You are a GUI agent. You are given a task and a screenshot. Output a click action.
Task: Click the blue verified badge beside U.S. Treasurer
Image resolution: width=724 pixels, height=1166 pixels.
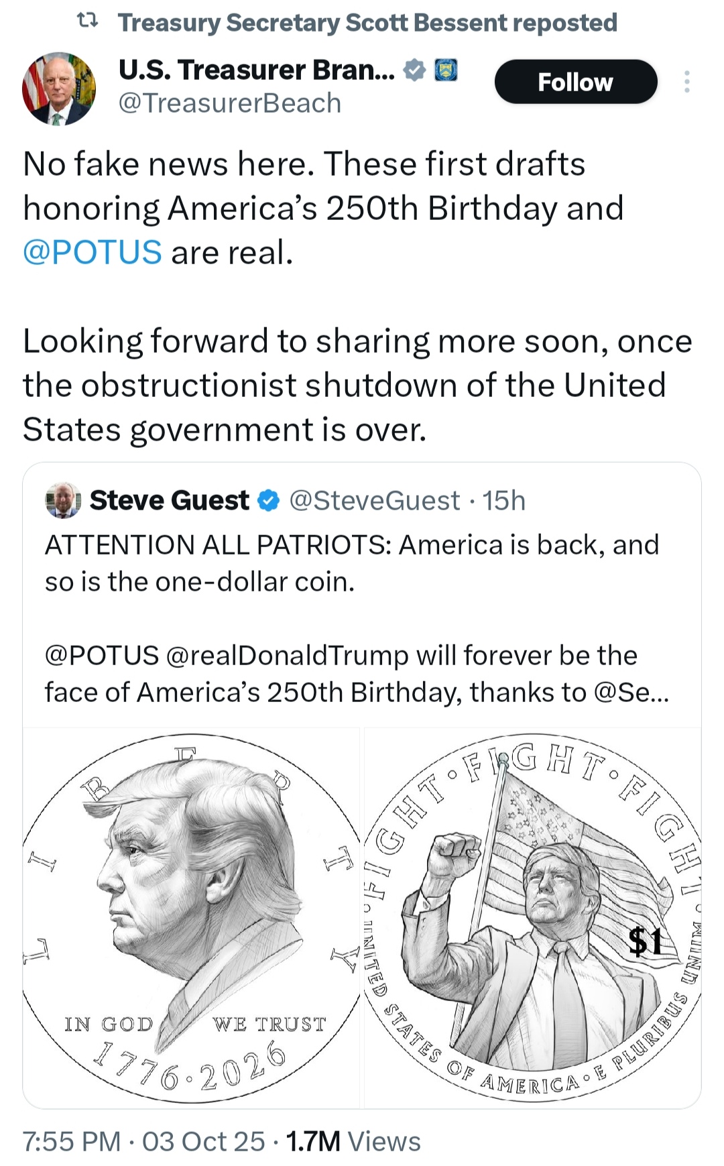point(416,70)
